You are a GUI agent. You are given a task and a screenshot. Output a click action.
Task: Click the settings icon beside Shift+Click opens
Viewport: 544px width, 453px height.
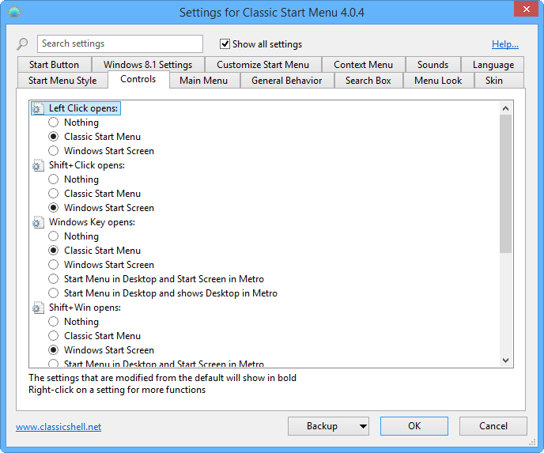(38, 165)
